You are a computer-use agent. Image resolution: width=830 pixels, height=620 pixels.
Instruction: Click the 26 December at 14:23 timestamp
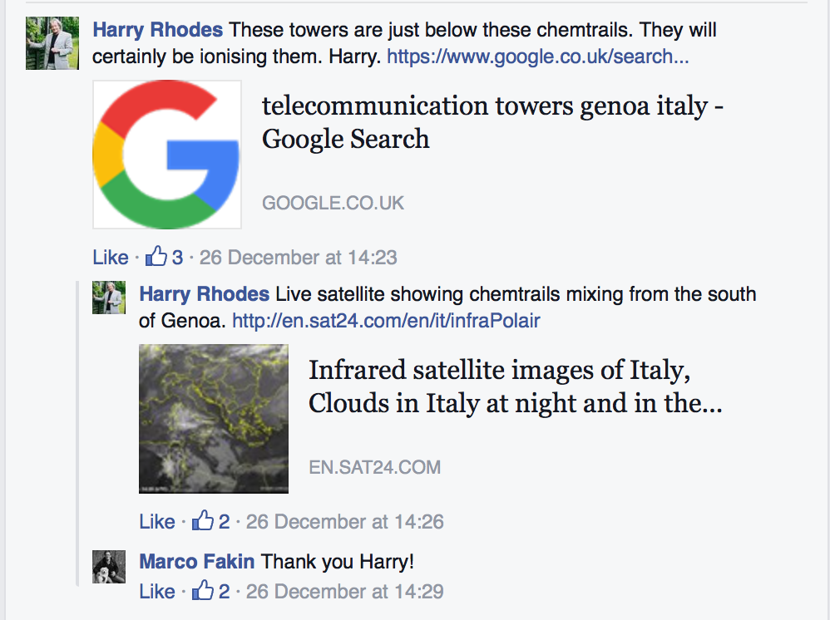(298, 257)
